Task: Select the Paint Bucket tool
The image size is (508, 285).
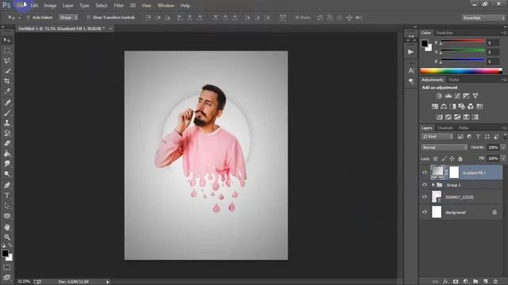Action: (7, 154)
